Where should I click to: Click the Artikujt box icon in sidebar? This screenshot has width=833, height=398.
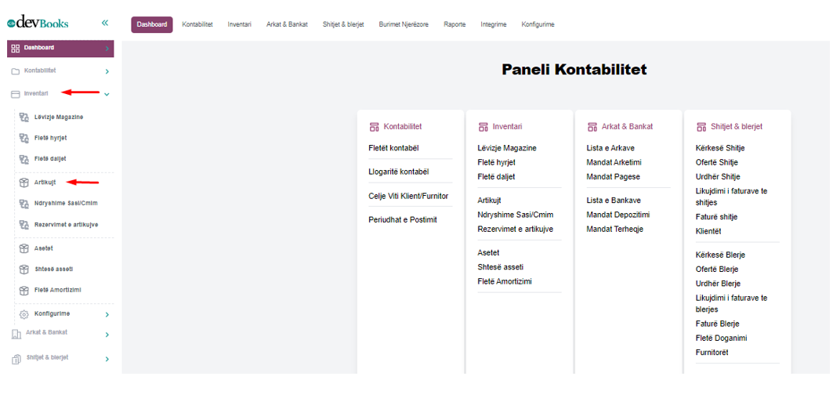24,183
